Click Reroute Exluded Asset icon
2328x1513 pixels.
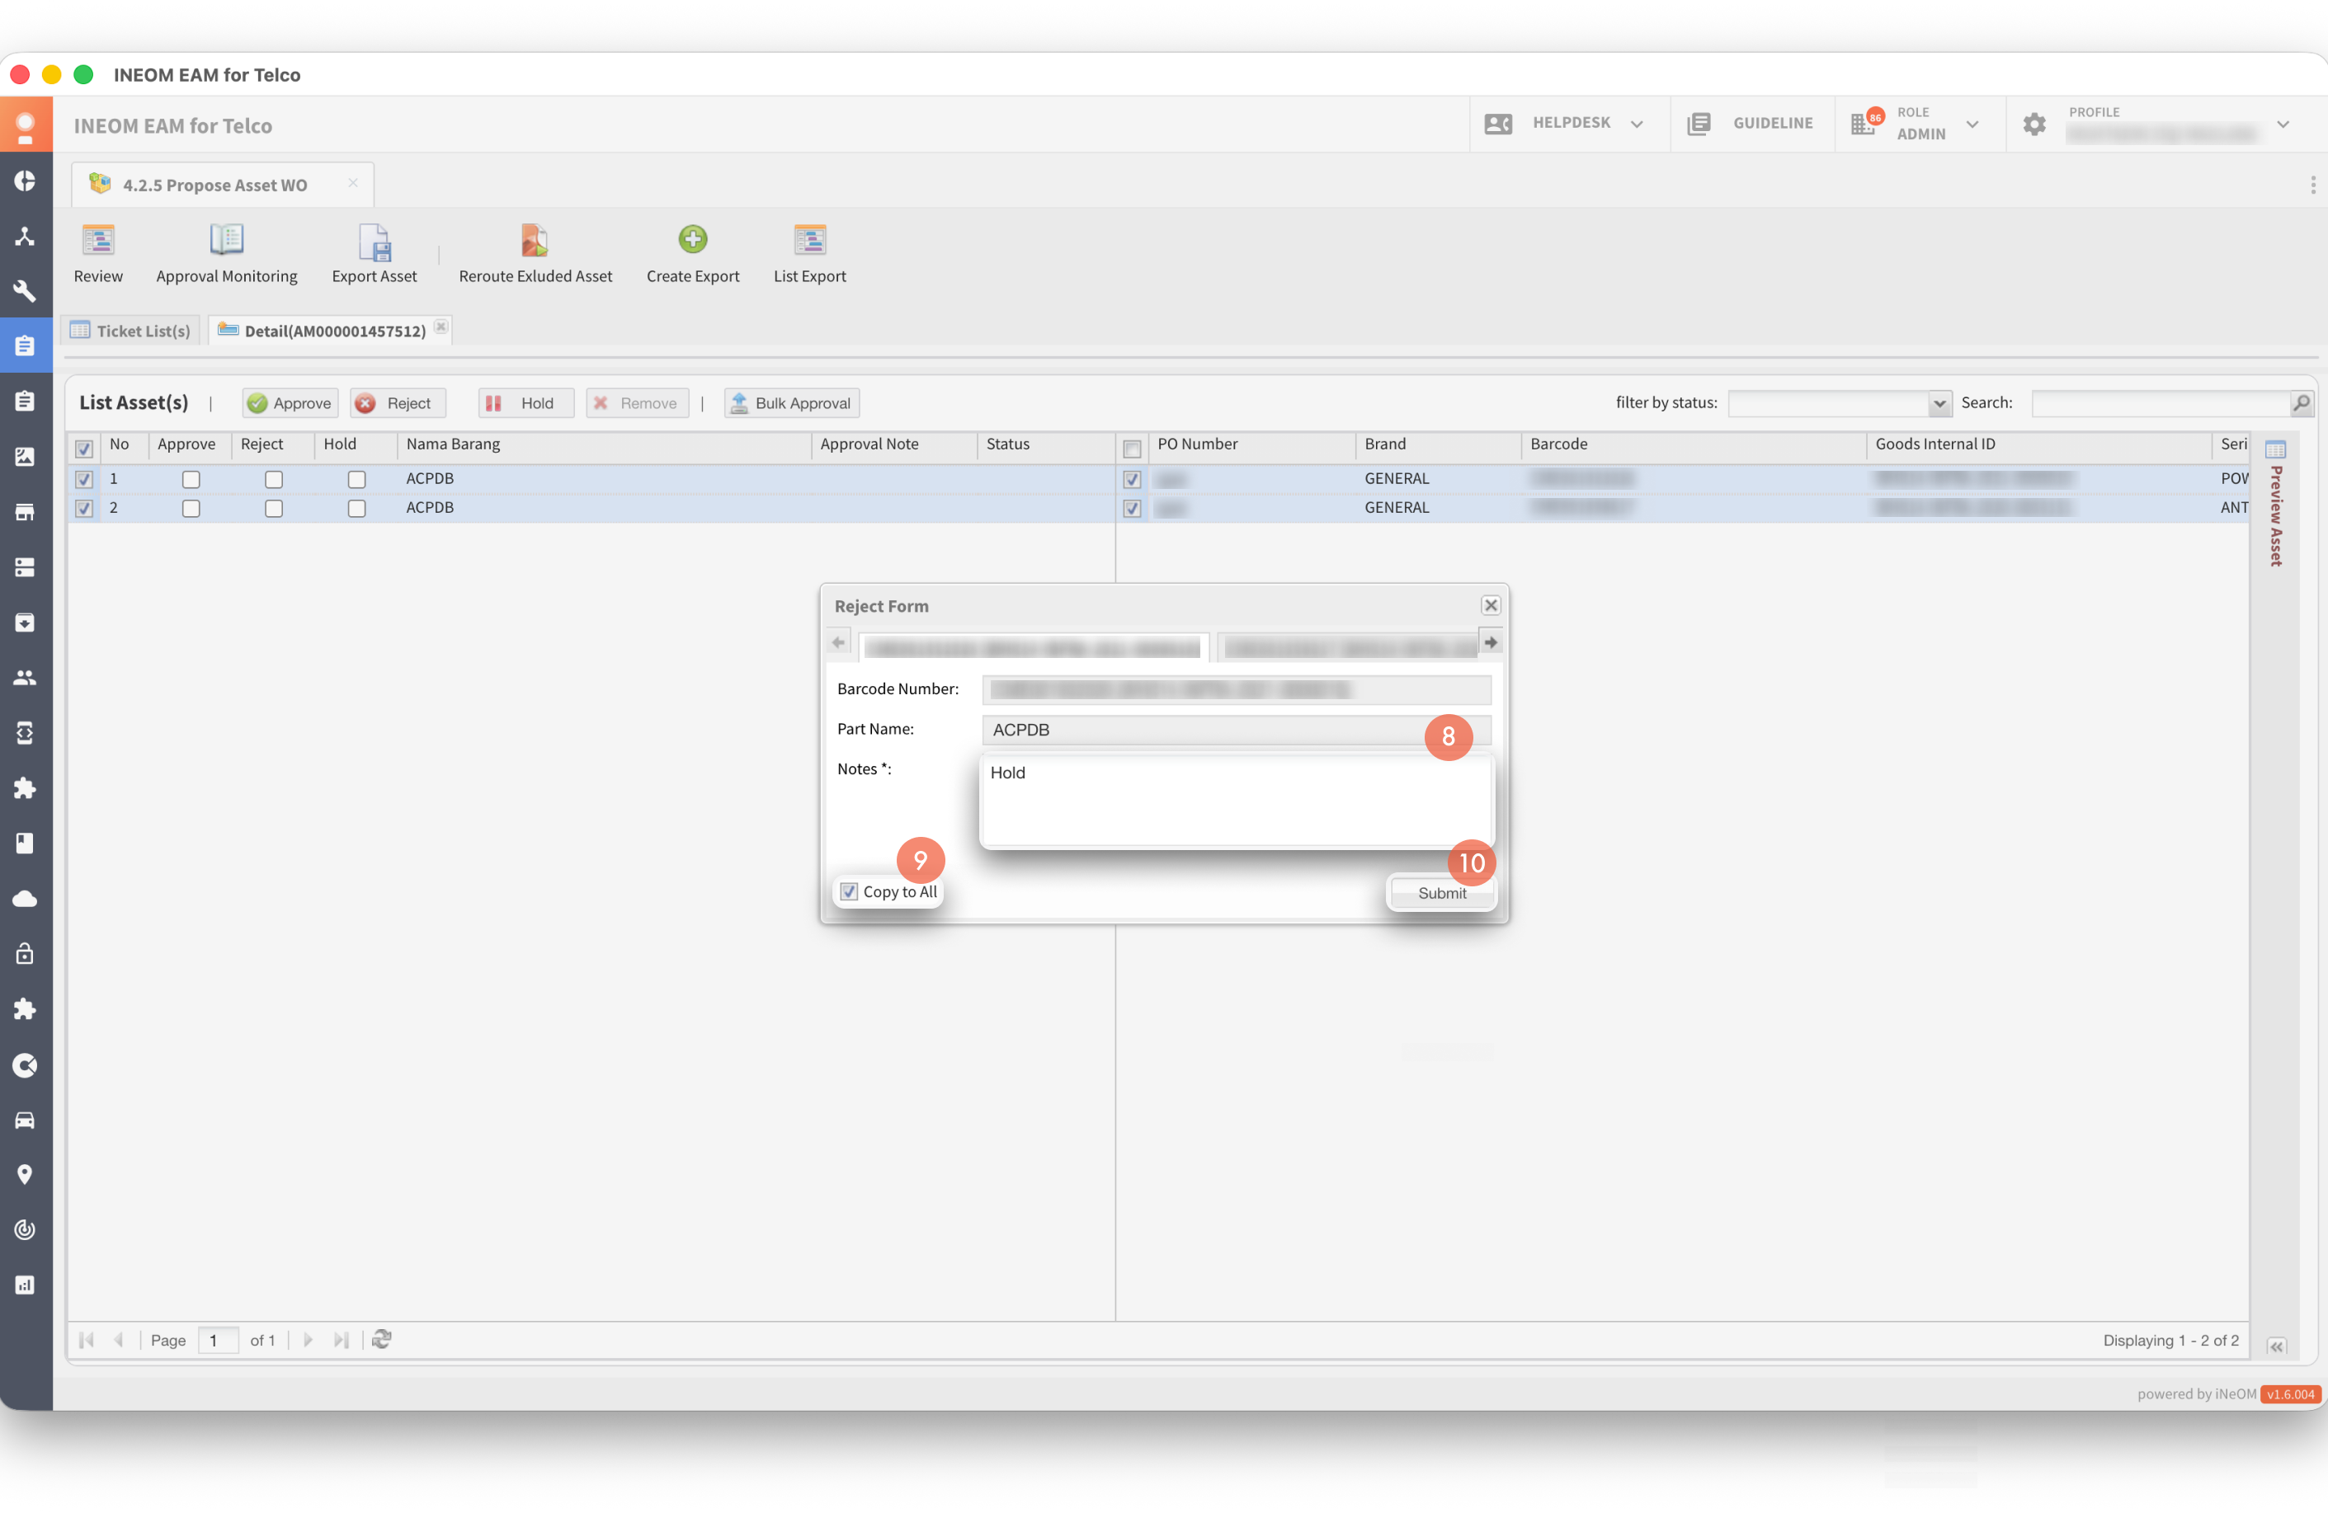coord(534,241)
